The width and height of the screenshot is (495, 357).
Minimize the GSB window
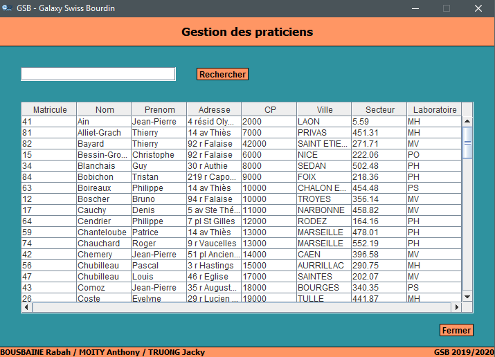[x=415, y=8]
